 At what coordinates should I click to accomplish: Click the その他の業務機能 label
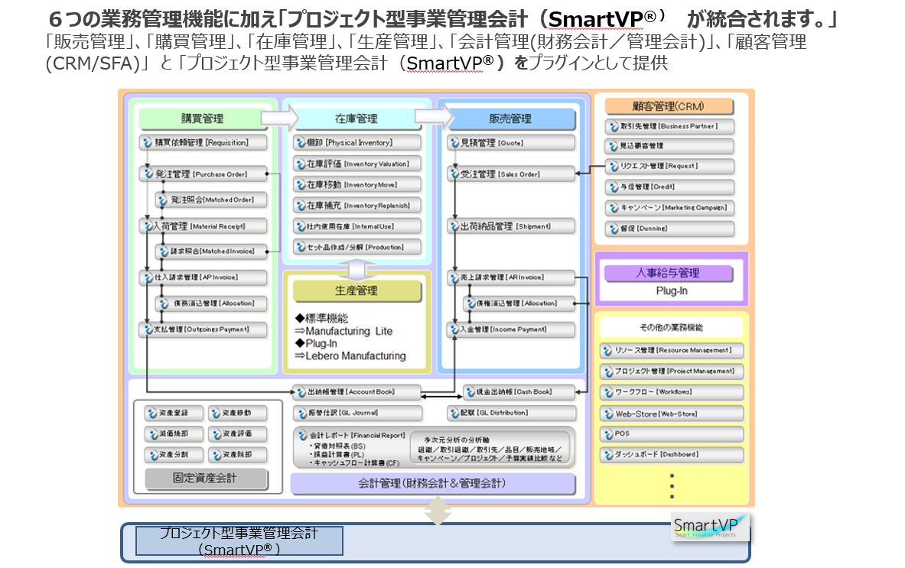coord(671,327)
